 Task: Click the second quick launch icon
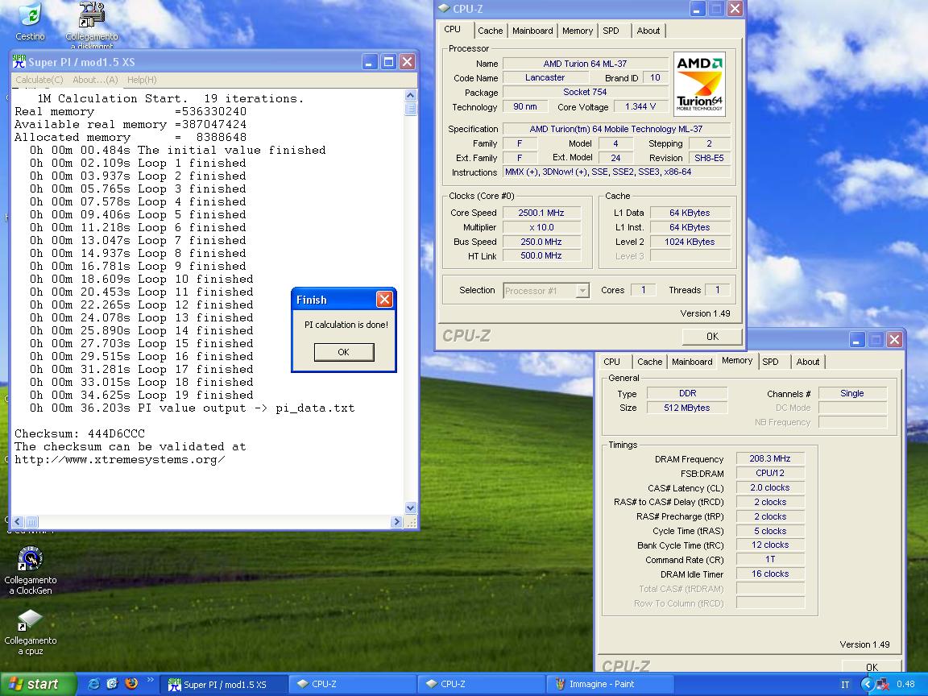(x=113, y=684)
